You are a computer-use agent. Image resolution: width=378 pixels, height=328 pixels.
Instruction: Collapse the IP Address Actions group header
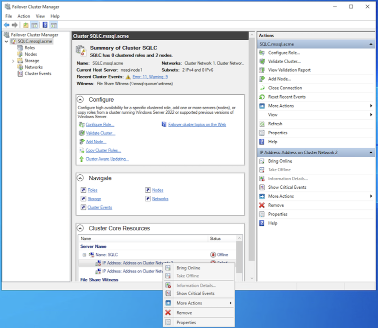pyautogui.click(x=371, y=153)
